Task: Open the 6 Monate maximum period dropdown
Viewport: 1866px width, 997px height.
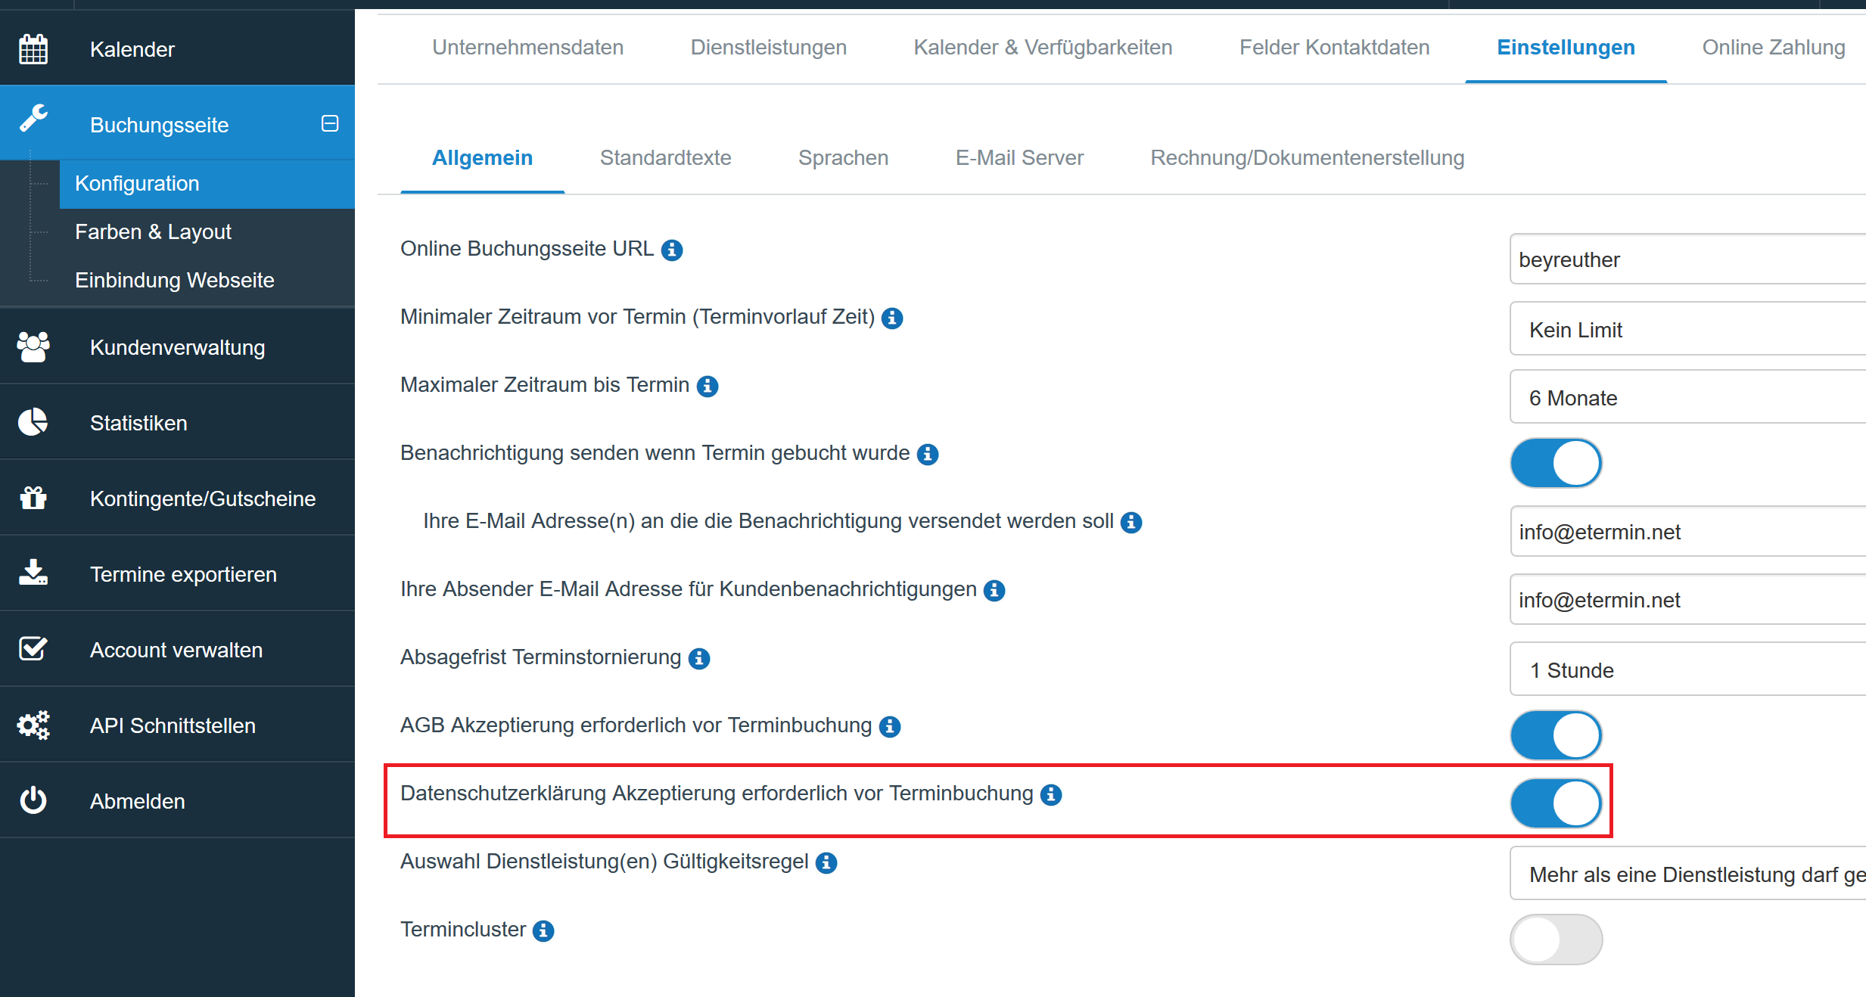Action: click(1688, 396)
